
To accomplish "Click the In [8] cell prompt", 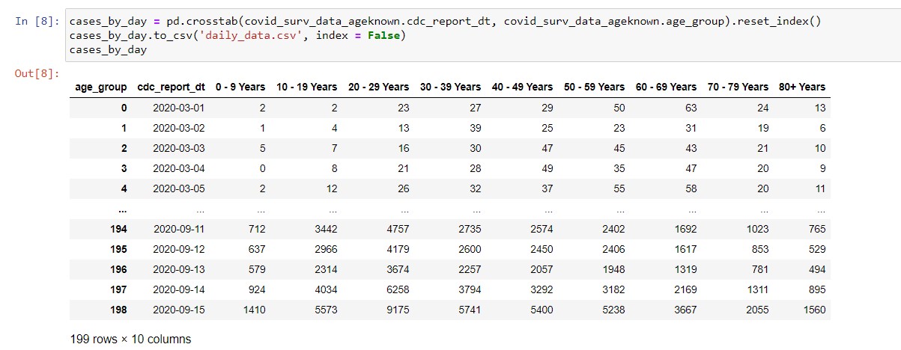I will 37,21.
